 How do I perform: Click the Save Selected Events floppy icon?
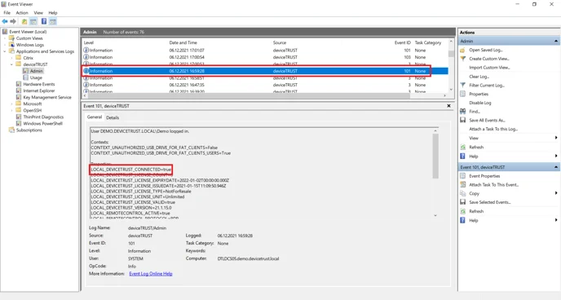462,202
